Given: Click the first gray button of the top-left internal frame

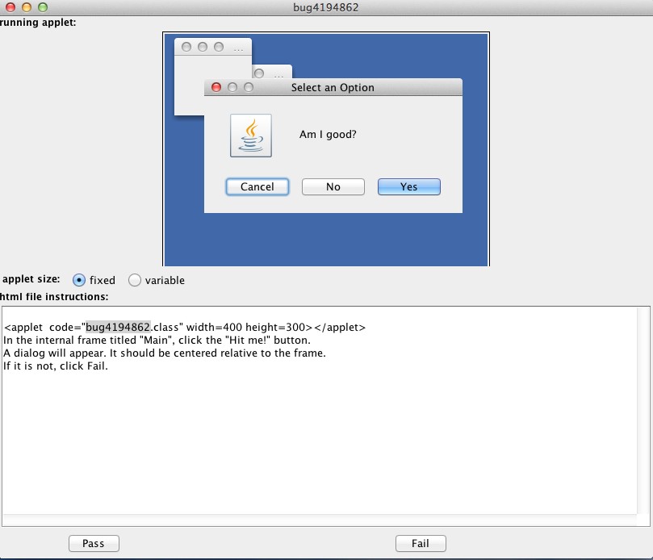Looking at the screenshot, I should [186, 47].
